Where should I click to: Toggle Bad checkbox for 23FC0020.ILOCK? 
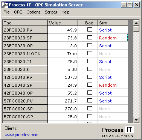90,53
